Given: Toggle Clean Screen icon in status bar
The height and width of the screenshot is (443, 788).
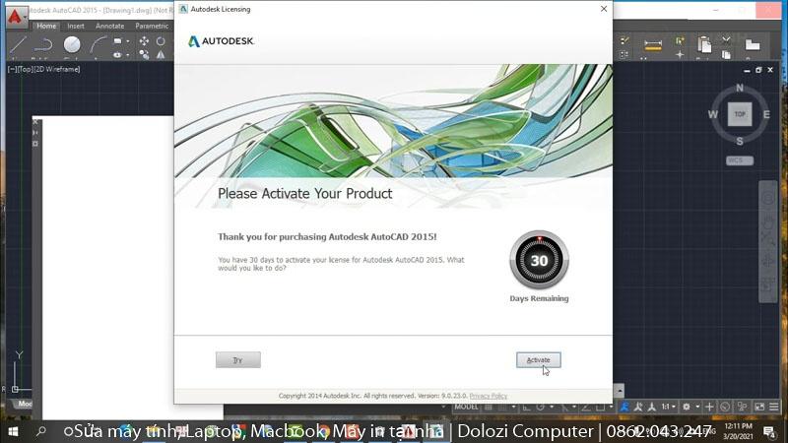Looking at the screenshot, I should click(x=759, y=407).
